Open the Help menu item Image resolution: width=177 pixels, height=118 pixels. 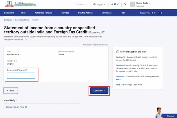(123, 13)
